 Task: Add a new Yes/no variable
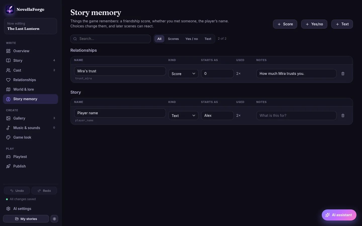314,24
